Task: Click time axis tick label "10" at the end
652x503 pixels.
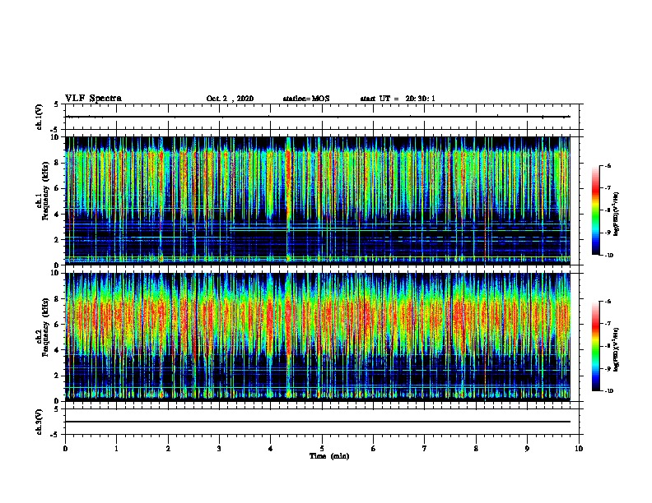Action: (x=579, y=449)
